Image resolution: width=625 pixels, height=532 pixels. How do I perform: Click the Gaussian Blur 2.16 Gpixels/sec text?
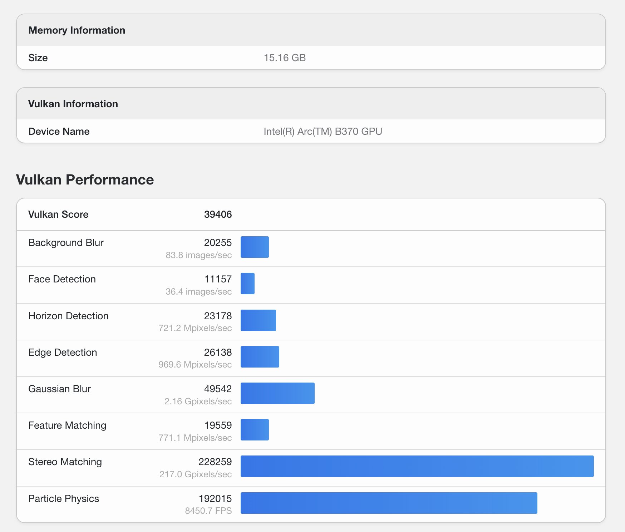pyautogui.click(x=198, y=401)
